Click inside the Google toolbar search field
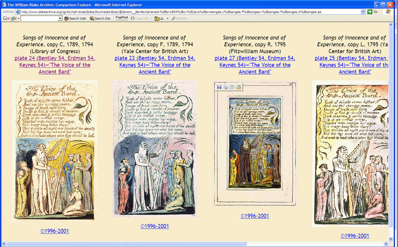 point(40,18)
